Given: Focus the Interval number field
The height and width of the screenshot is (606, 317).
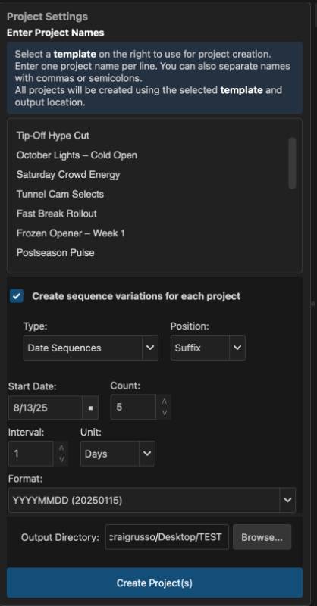Looking at the screenshot, I should 33,453.
